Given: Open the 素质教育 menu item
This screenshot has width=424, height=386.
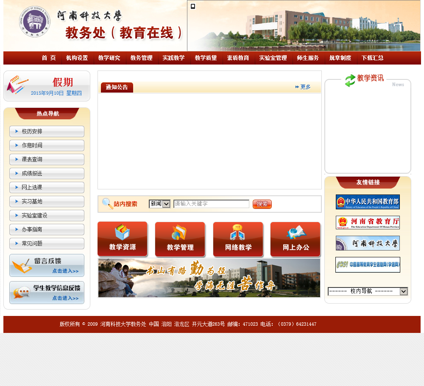Looking at the screenshot, I should tap(238, 58).
